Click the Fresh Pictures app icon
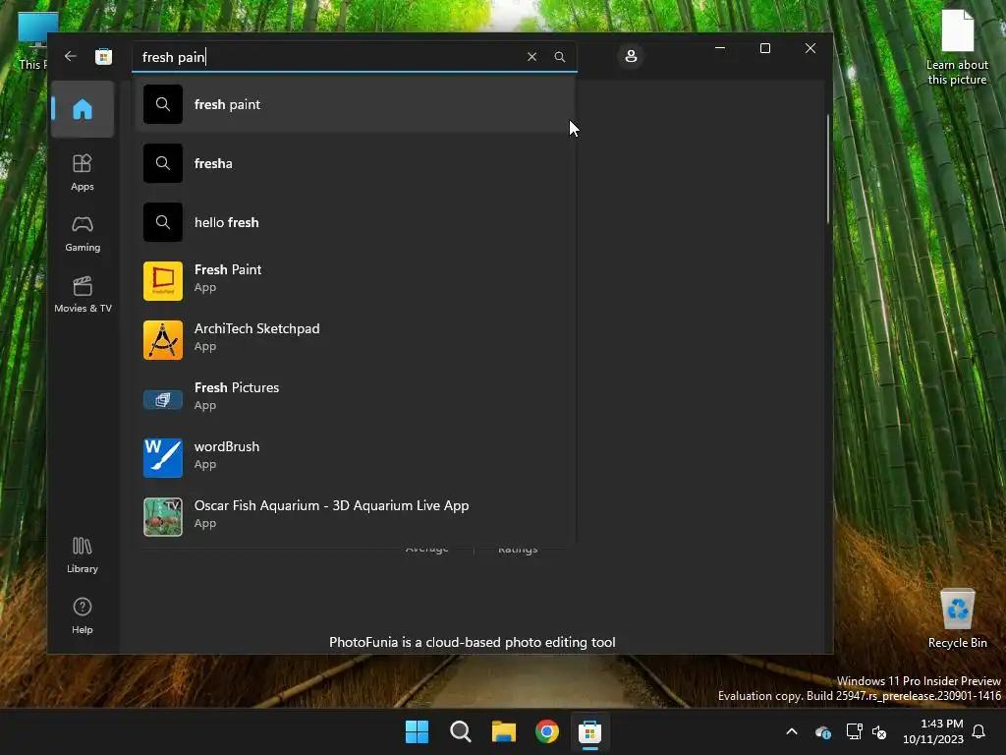The width and height of the screenshot is (1006, 755). point(163,400)
